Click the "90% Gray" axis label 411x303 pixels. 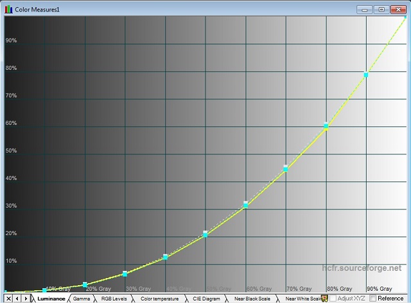tap(380, 289)
